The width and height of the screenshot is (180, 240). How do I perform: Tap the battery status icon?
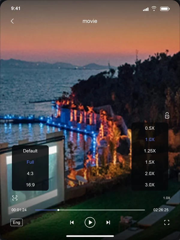point(165,9)
